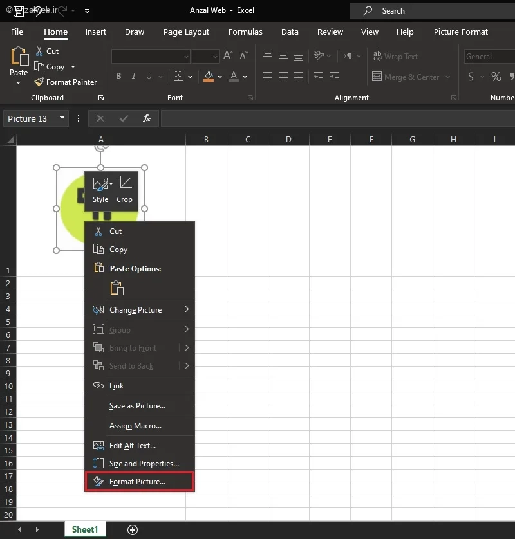Click the Search box in title bar
515x539 pixels.
pyautogui.click(x=433, y=11)
